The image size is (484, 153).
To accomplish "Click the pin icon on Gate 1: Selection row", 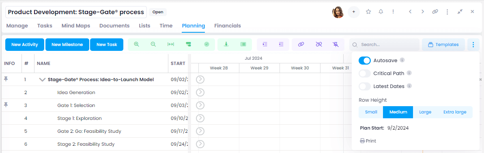I will point(6,105).
